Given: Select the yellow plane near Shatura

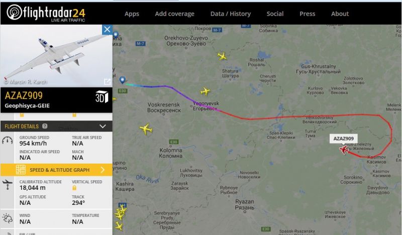Looking at the screenshot, I should 222,56.
